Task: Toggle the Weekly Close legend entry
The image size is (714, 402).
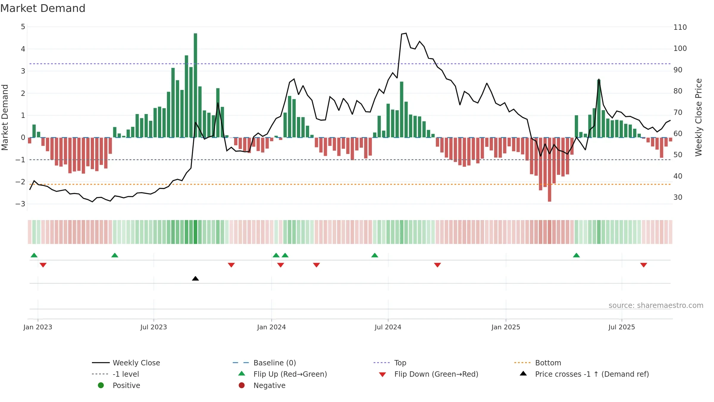Action: coord(126,363)
